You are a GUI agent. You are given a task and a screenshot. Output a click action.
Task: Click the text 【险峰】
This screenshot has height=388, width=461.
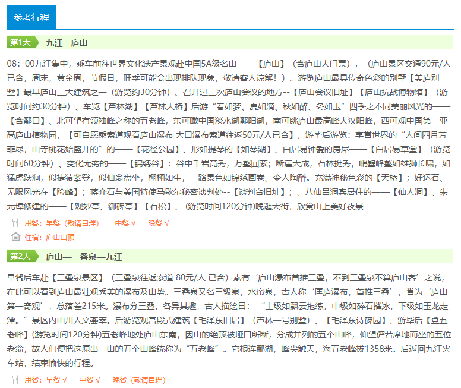tap(65, 192)
